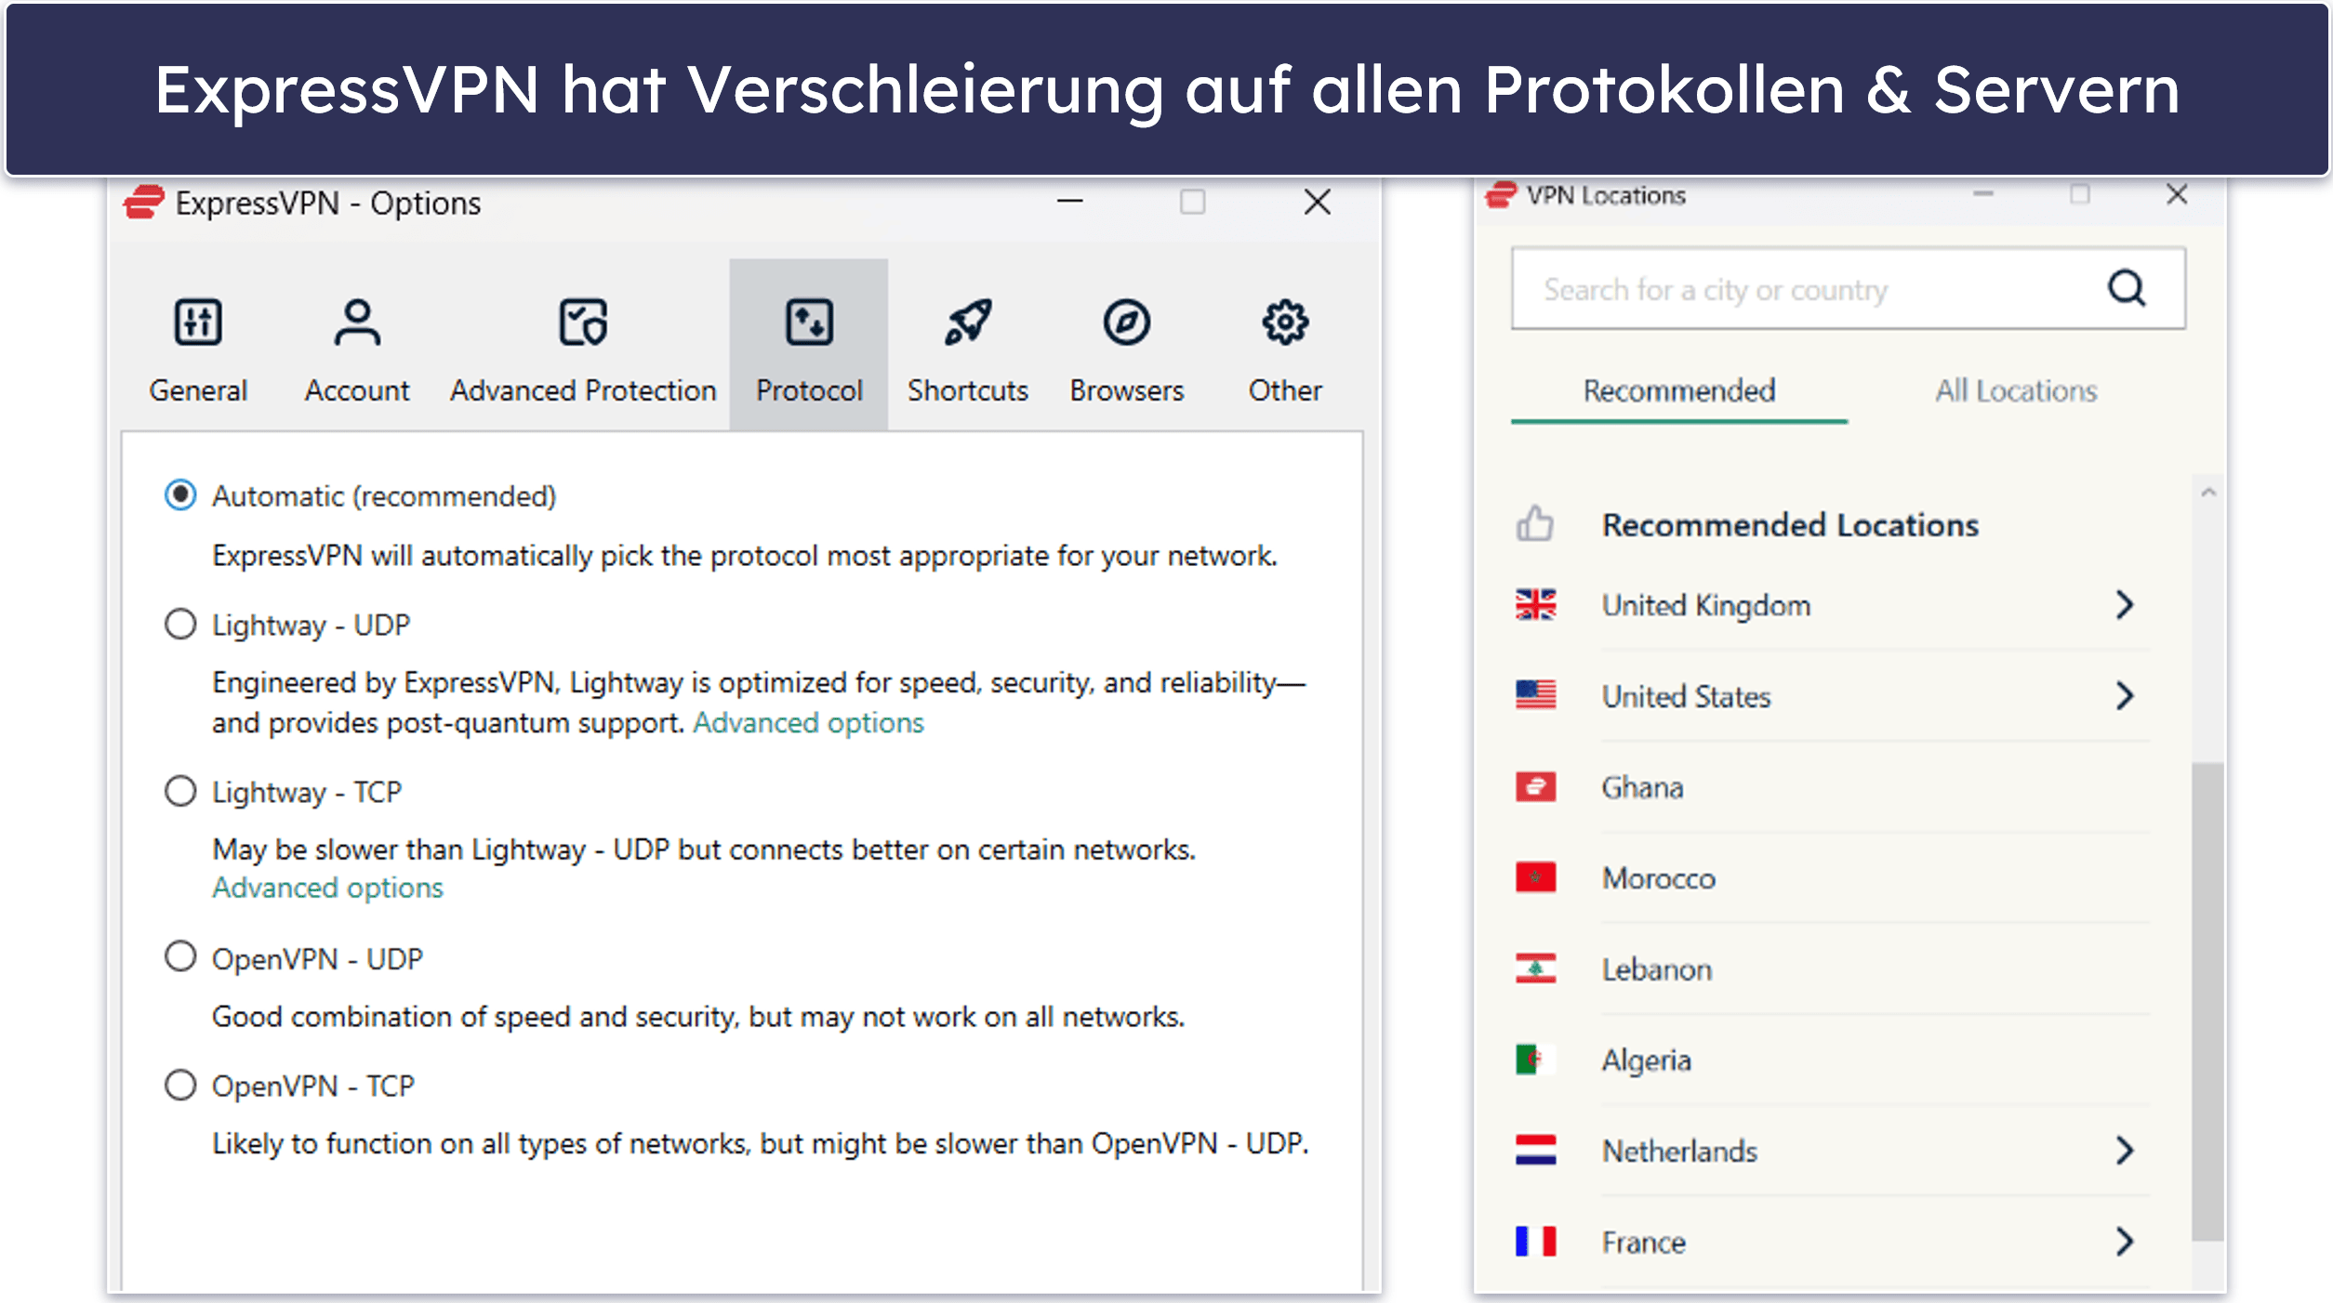Close the VPN Locations window

tap(2177, 194)
